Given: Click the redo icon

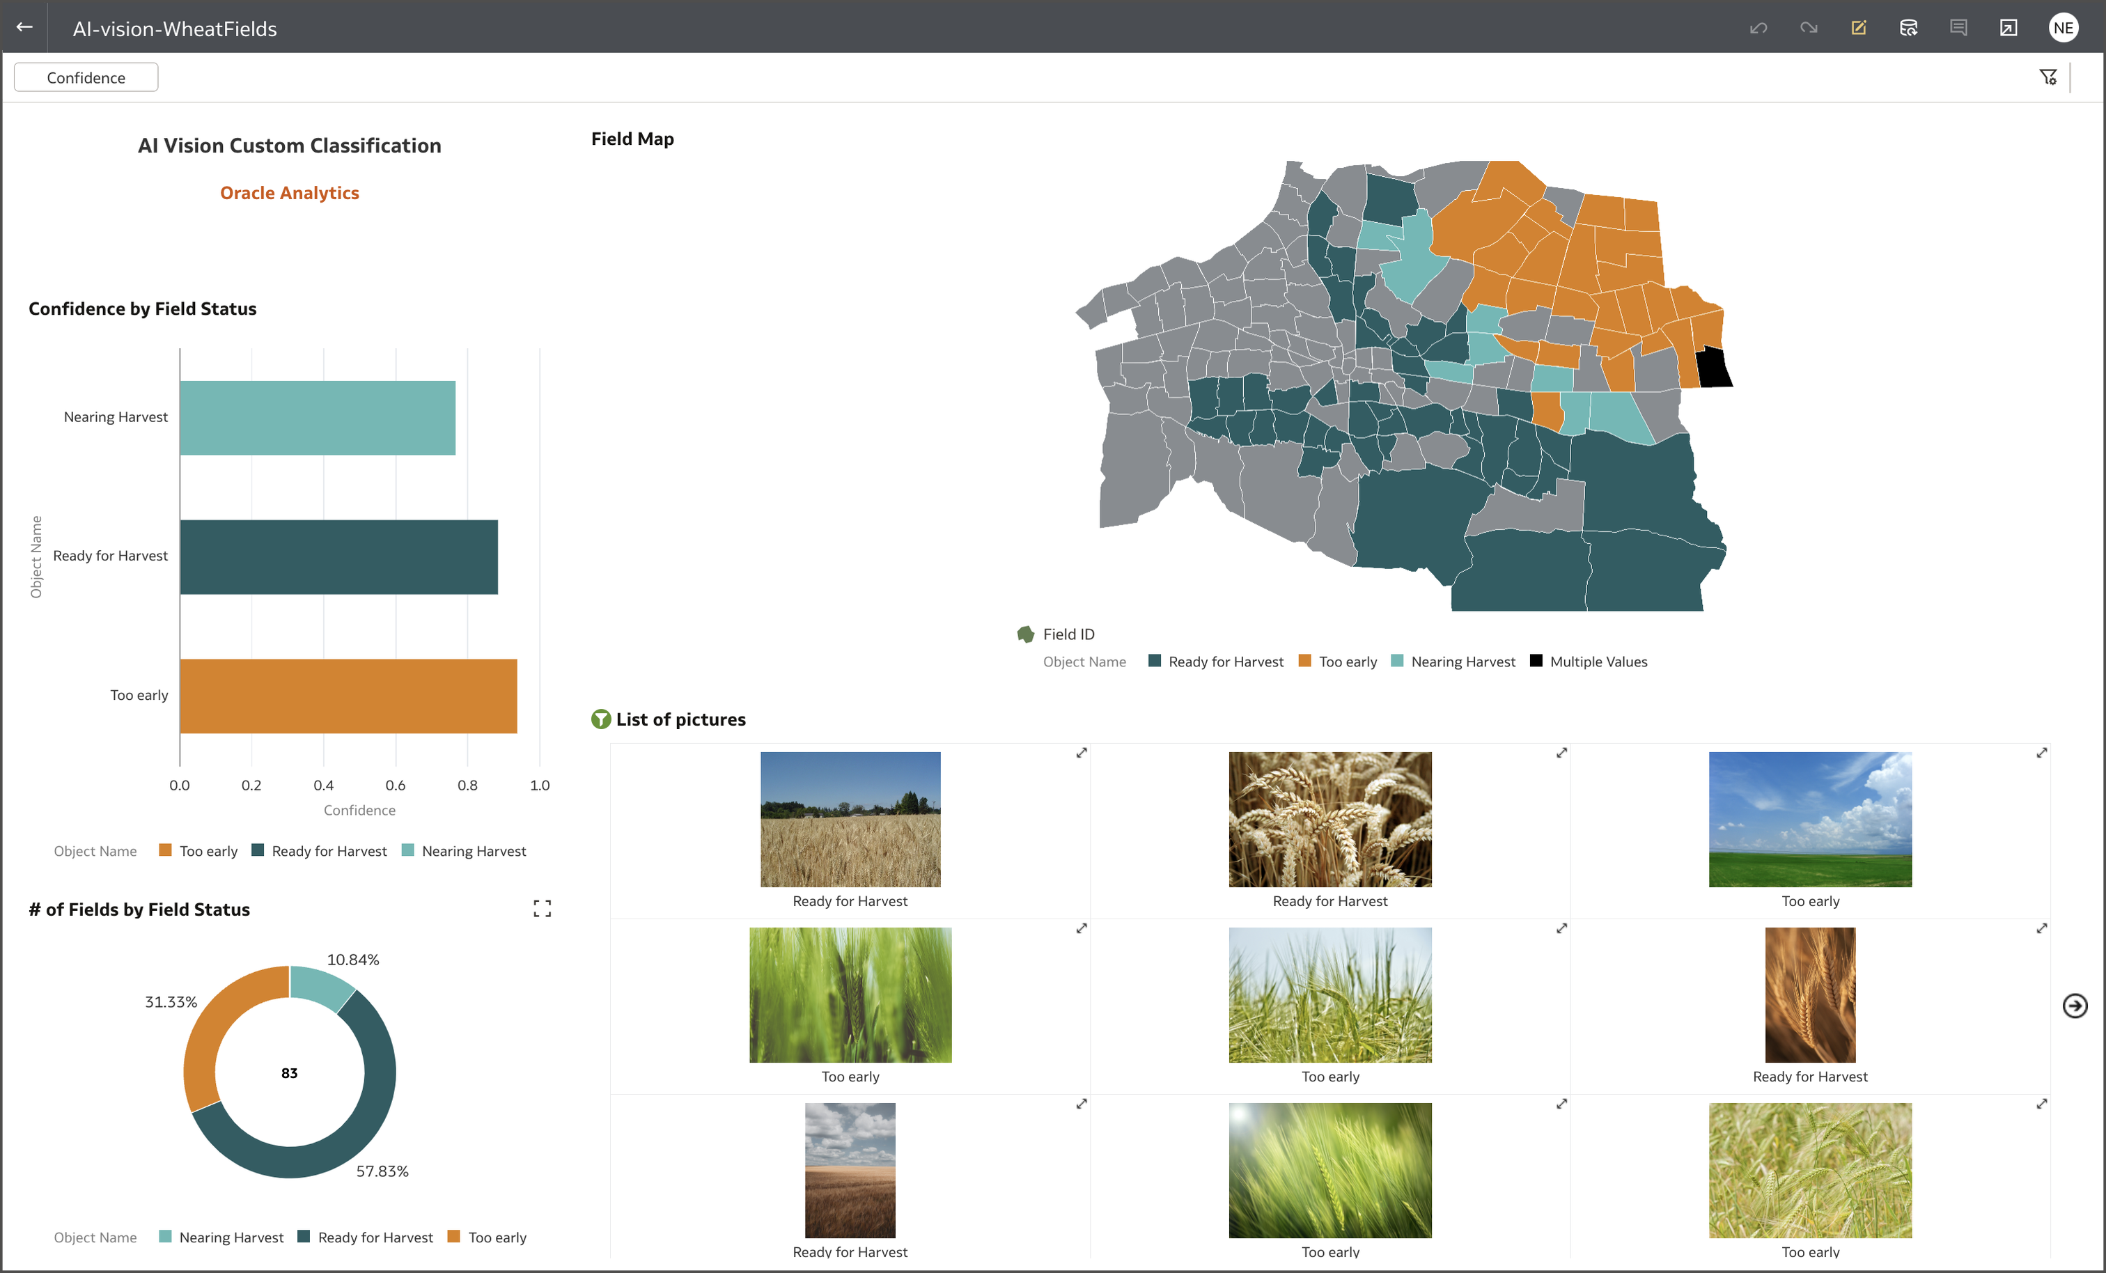Looking at the screenshot, I should coord(1808,29).
